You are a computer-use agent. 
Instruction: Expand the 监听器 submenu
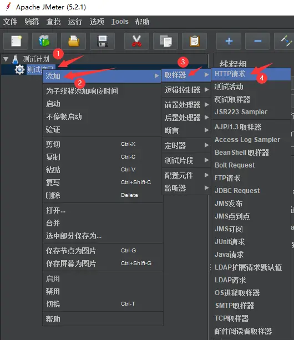(x=186, y=188)
